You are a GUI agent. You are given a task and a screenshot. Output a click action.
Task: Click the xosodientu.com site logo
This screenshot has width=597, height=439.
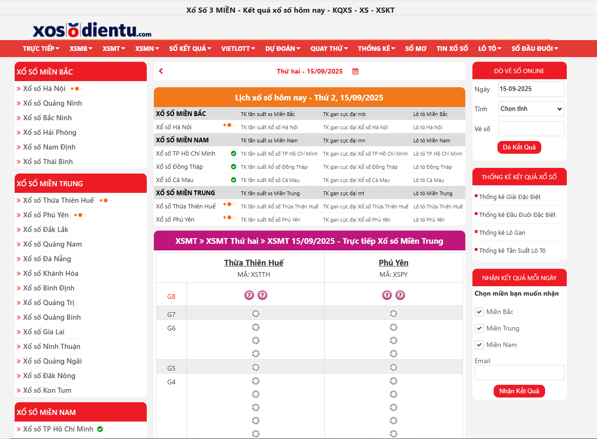tap(92, 30)
